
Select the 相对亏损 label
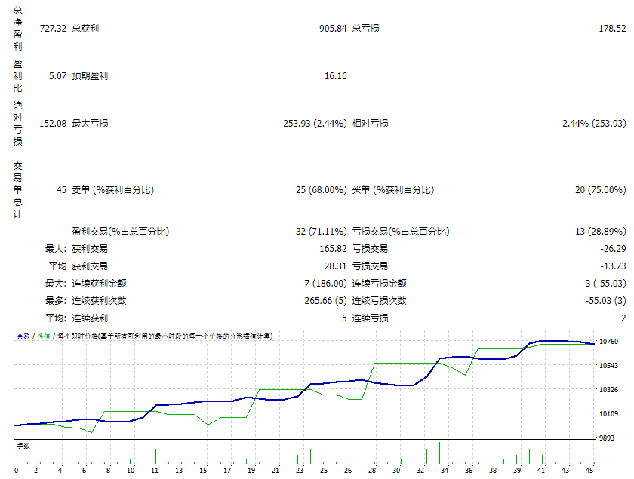coord(371,124)
